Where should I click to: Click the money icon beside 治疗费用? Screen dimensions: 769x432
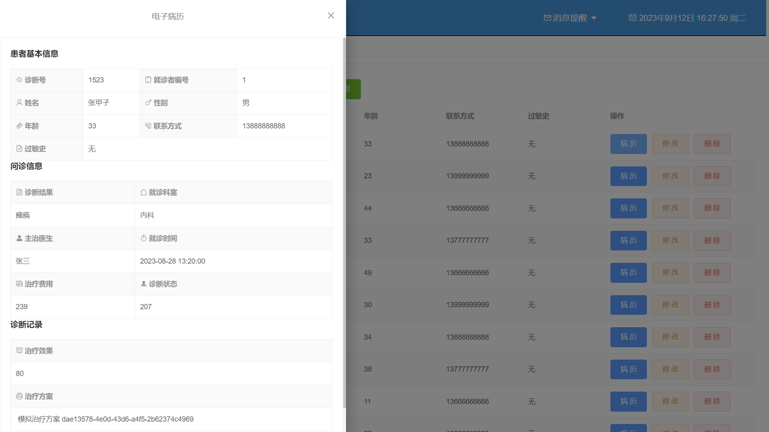coord(19,284)
